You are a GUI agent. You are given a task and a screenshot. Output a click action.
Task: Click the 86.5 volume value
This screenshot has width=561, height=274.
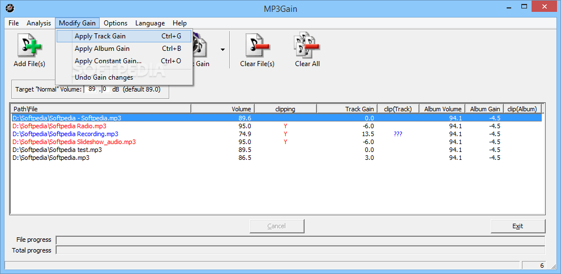tap(245, 158)
